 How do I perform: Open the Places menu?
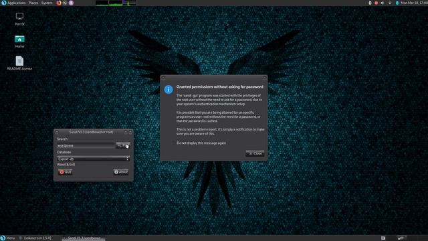click(x=33, y=3)
